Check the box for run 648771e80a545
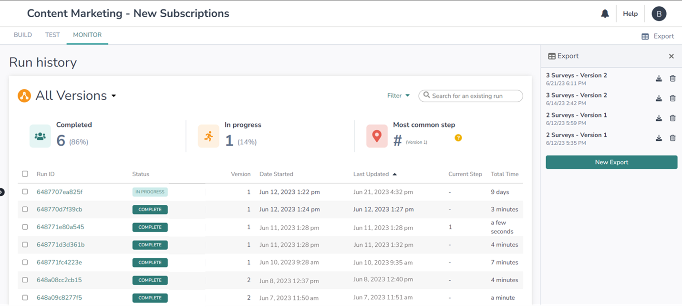This screenshot has height=307, width=682. pos(25,227)
